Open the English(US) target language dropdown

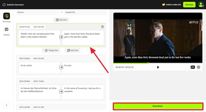tap(85, 12)
